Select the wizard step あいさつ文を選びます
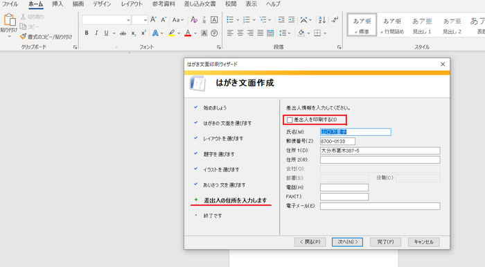 [224, 185]
